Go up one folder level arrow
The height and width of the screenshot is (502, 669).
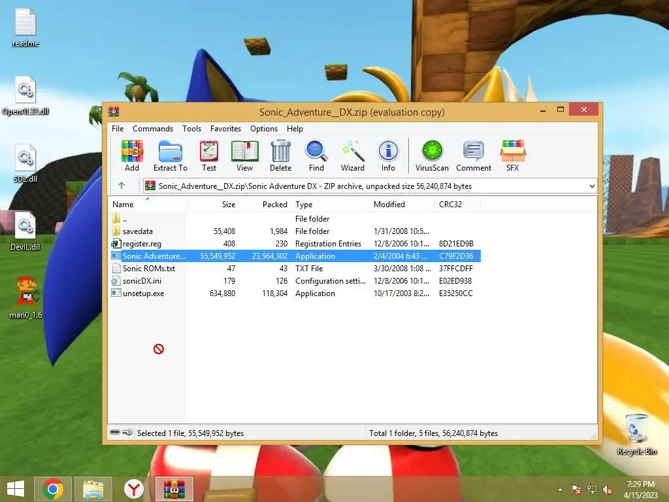tap(122, 186)
